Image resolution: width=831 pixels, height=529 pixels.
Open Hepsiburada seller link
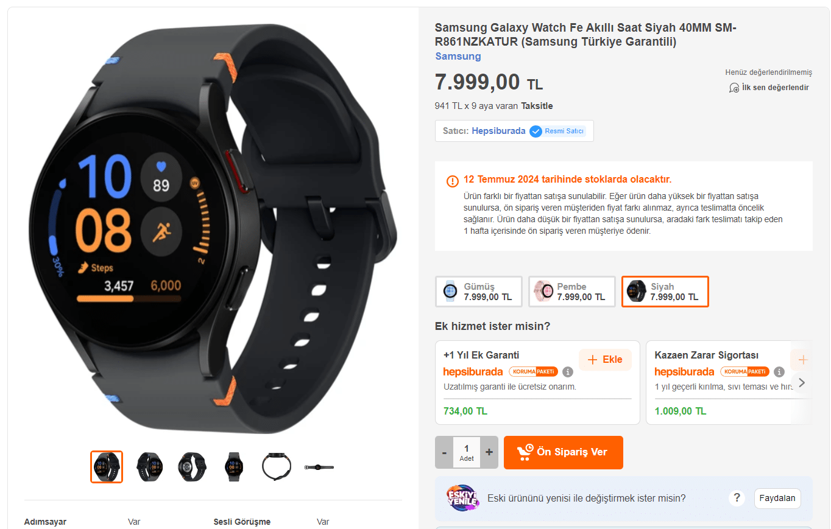[498, 131]
